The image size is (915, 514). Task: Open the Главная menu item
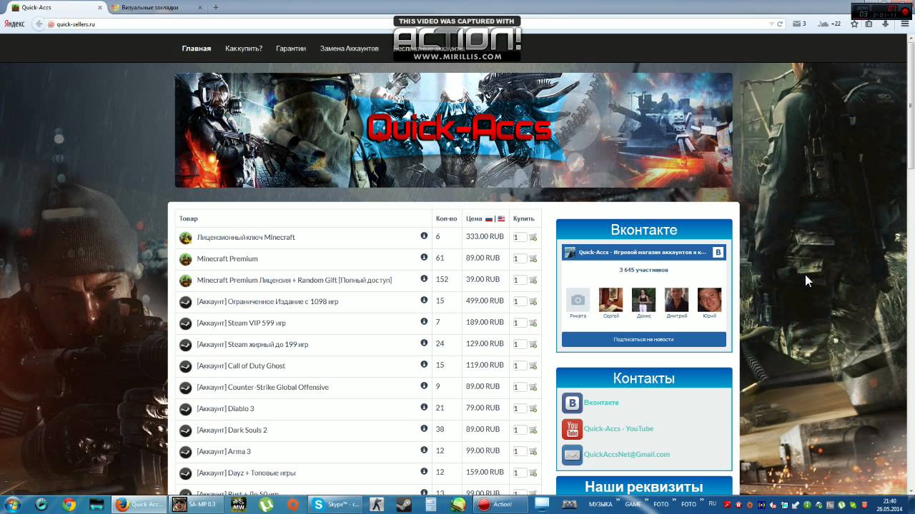point(197,49)
